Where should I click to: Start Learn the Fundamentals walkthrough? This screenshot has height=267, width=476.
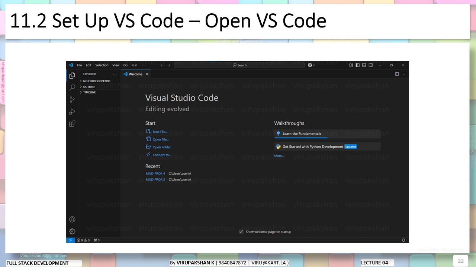tap(327, 133)
